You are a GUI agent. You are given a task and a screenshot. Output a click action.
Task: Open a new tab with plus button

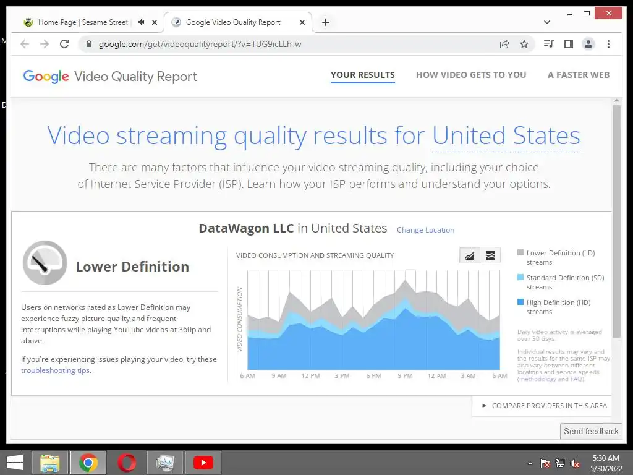(x=326, y=22)
